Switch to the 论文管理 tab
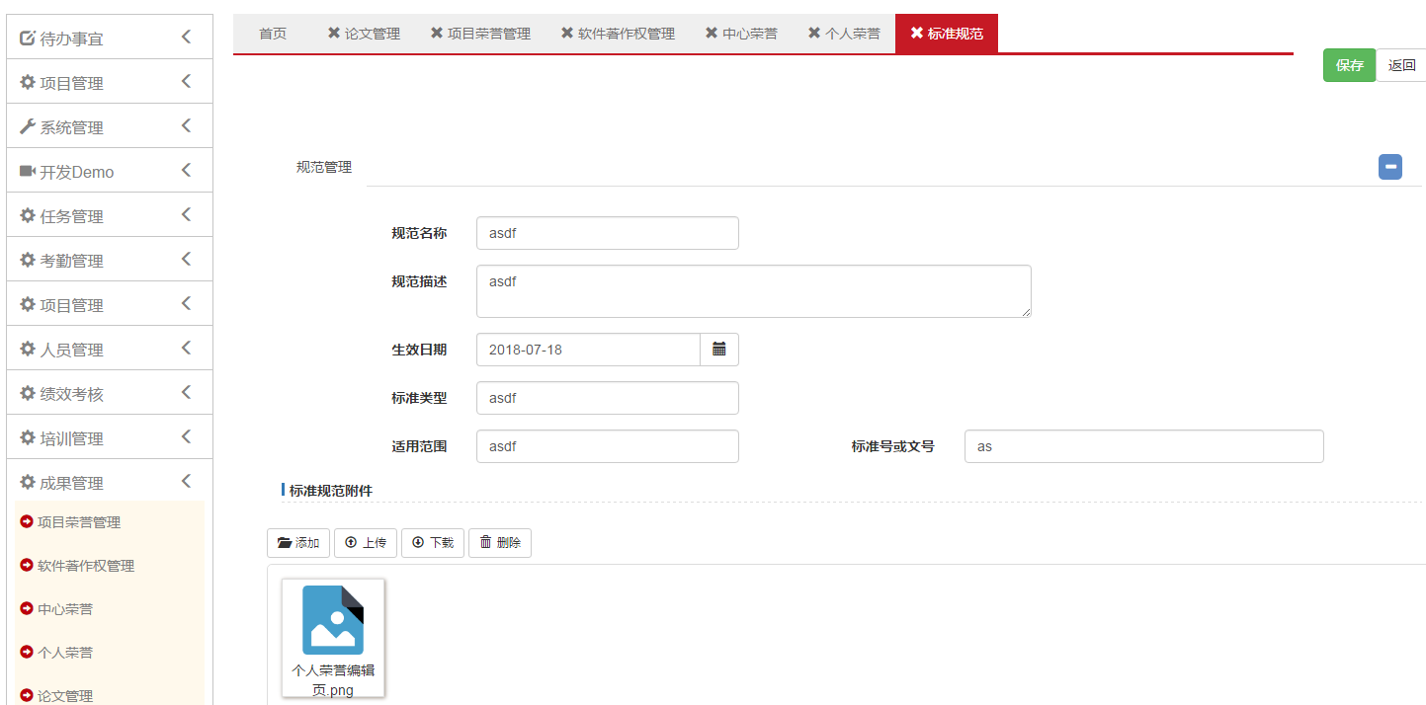The width and height of the screenshot is (1426, 705). pos(373,34)
